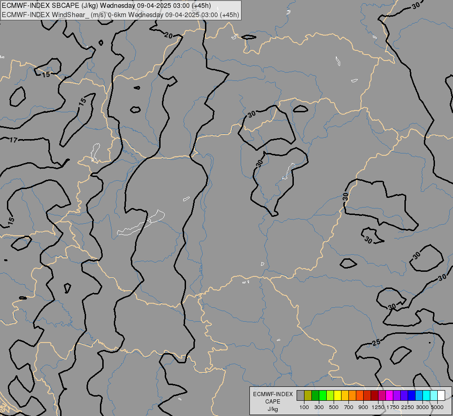Screen dimensions: 453x416
Task: Click the 100 legend tick value
Action: [304, 407]
